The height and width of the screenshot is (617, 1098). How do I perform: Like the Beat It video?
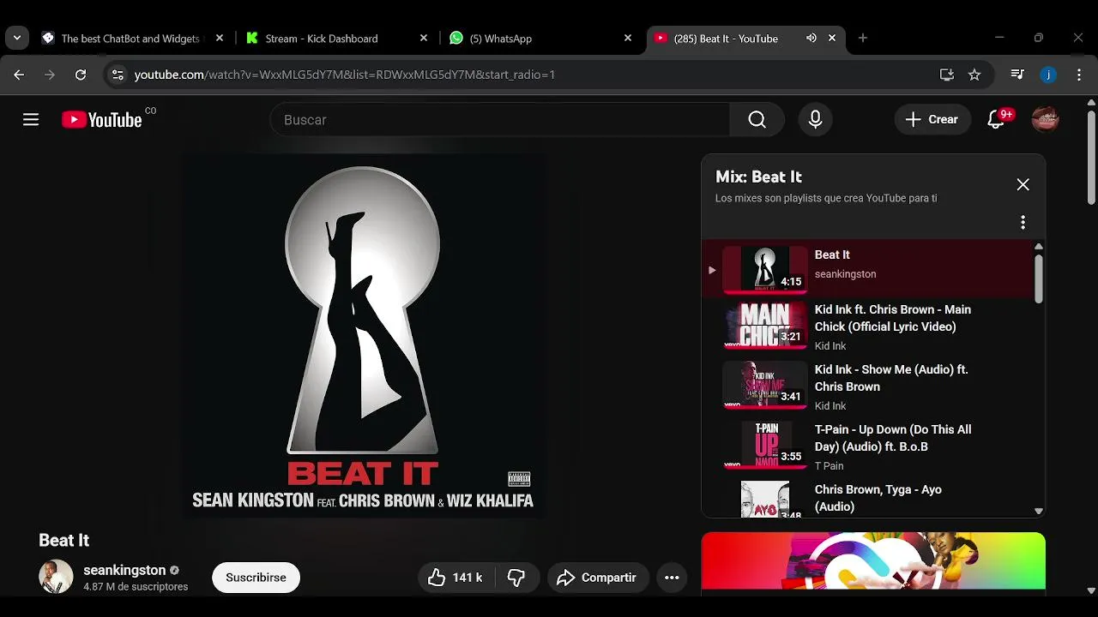click(x=455, y=578)
